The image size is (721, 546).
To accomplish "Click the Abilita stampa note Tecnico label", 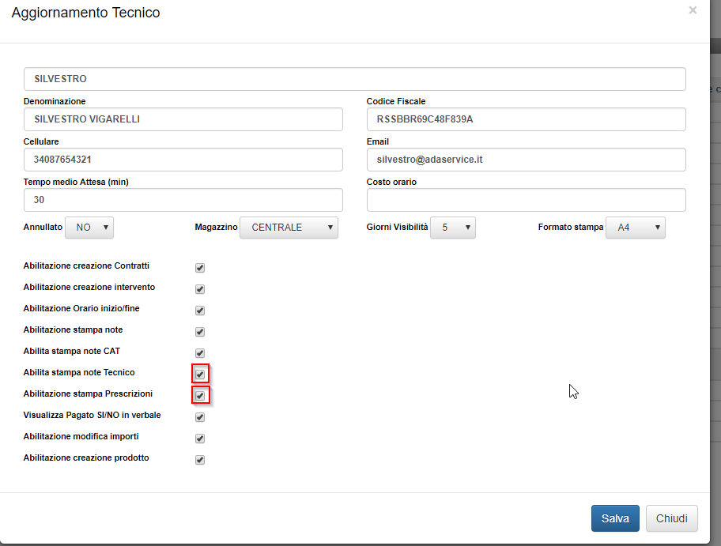I will tap(79, 372).
